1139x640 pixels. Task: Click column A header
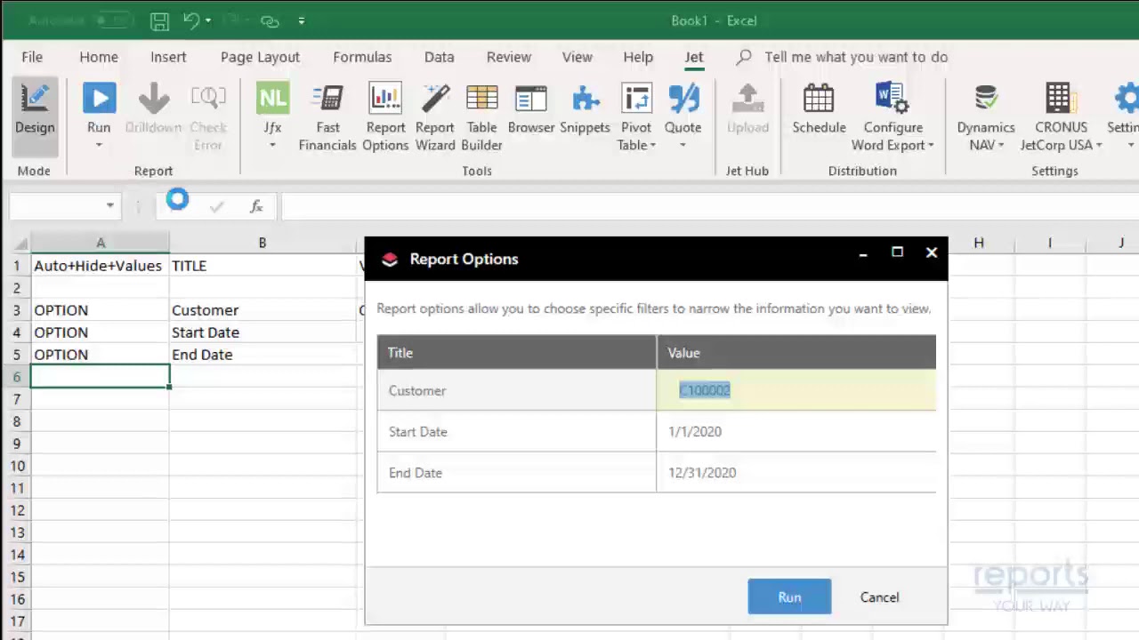[x=100, y=243]
